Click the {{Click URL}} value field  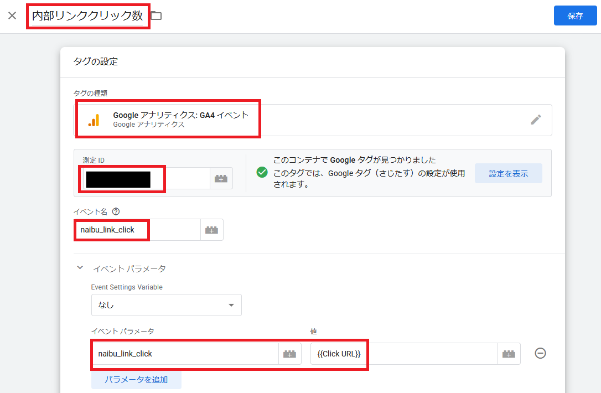click(339, 353)
